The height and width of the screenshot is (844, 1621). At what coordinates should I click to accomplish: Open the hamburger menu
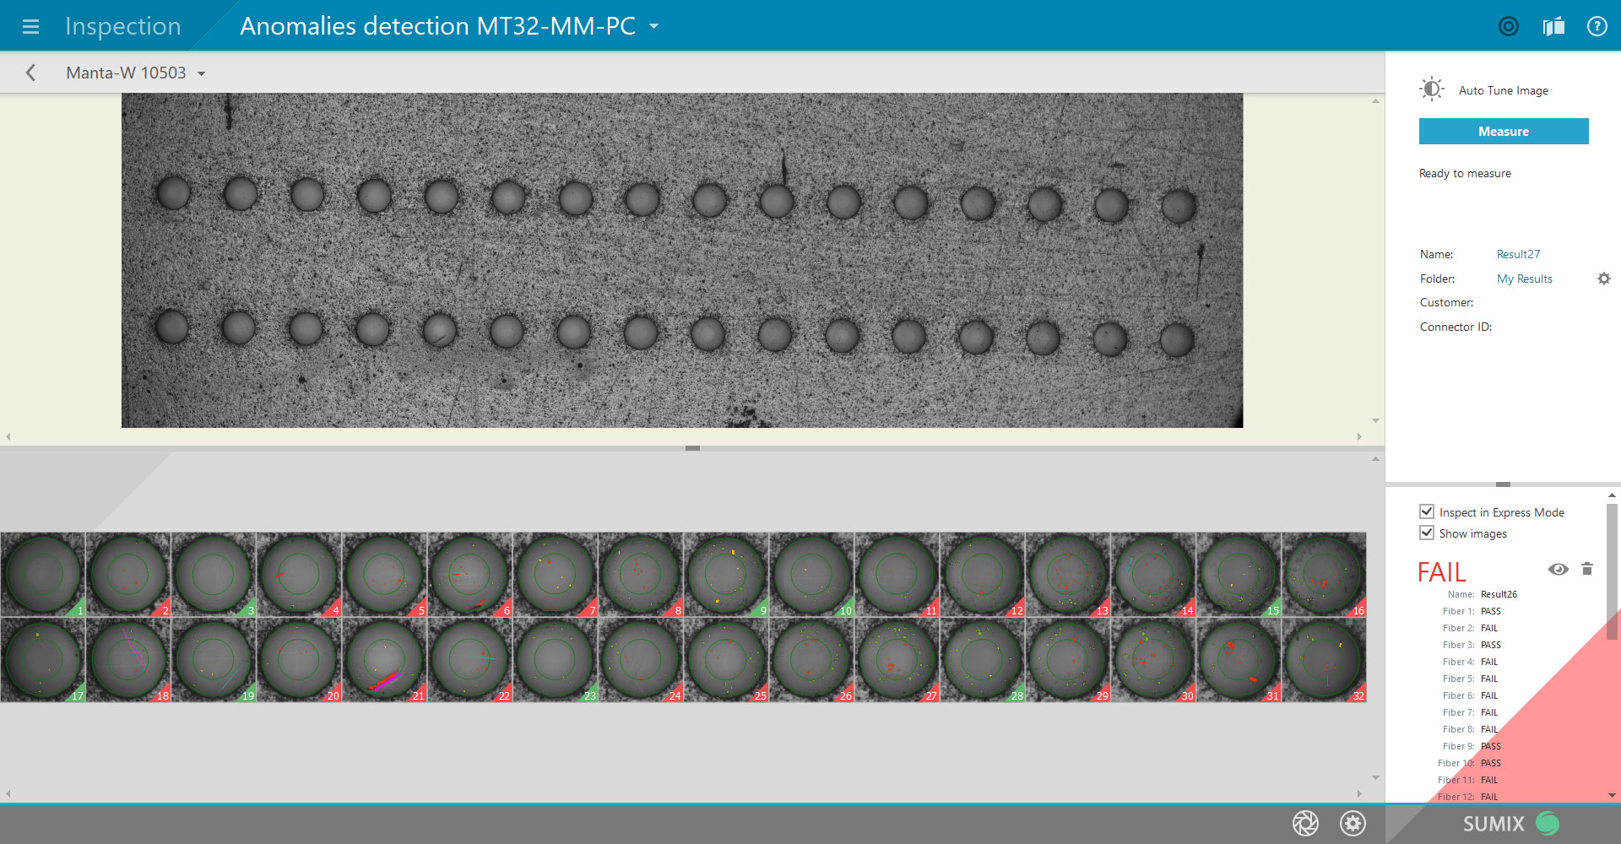(x=30, y=26)
